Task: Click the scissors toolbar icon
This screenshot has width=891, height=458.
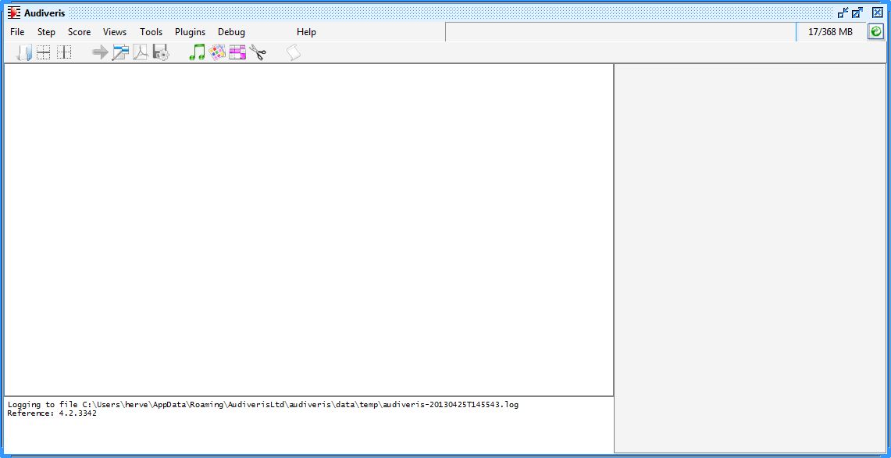Action: point(258,52)
